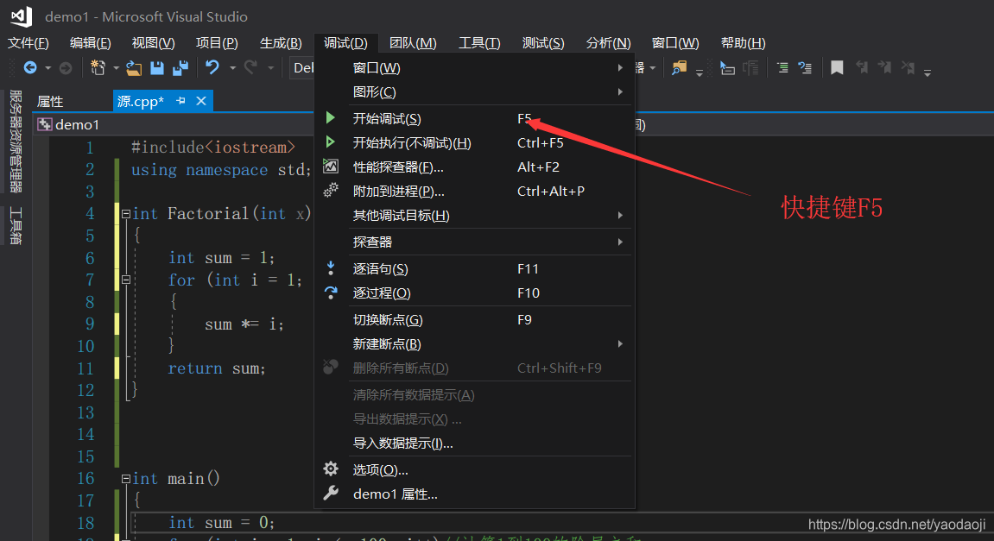The height and width of the screenshot is (541, 994).
Task: Click the Comment Selection icon
Action: click(783, 68)
